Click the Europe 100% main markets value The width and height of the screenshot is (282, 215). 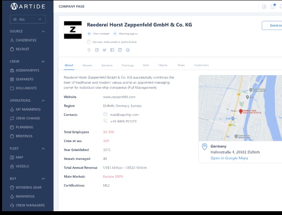tap(113, 177)
